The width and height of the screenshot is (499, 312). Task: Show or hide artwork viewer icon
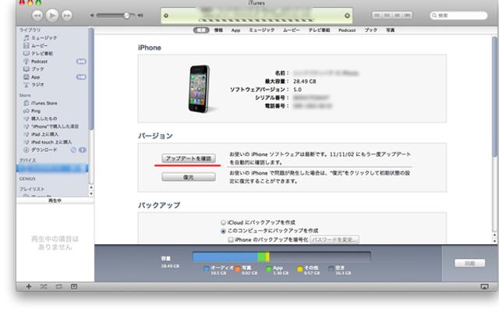click(x=74, y=286)
